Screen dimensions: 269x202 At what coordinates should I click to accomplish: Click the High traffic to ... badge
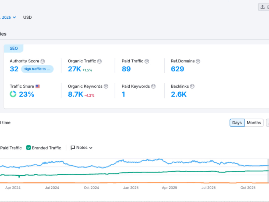tap(37, 69)
